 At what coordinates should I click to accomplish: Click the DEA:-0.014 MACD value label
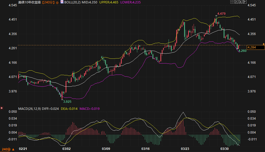[69, 109]
